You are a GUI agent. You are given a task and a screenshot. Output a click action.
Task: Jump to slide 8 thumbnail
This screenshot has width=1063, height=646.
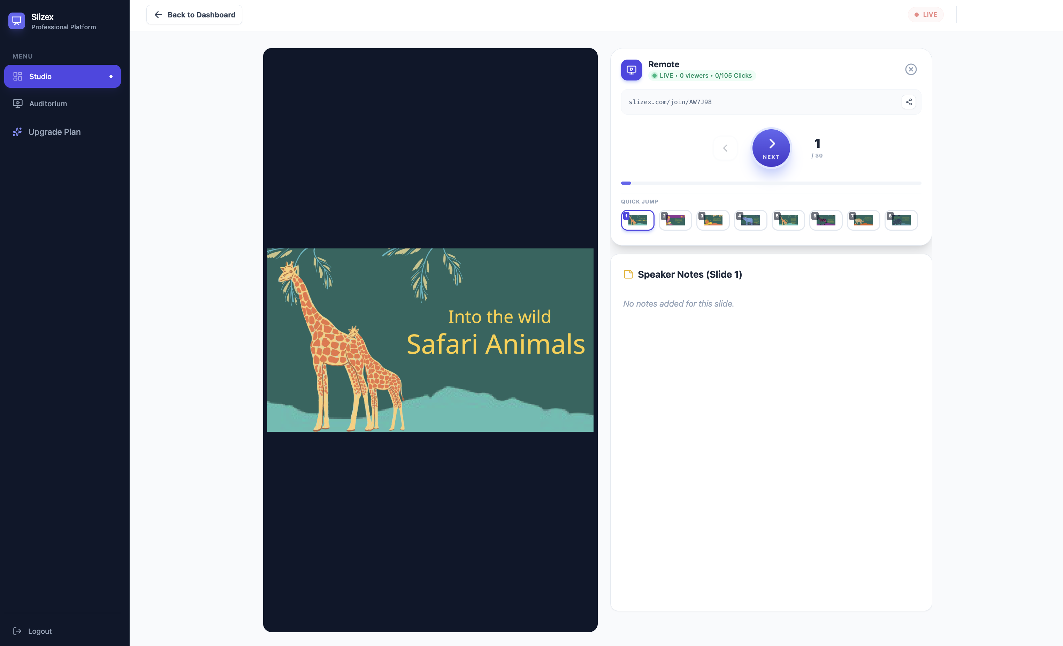click(901, 220)
